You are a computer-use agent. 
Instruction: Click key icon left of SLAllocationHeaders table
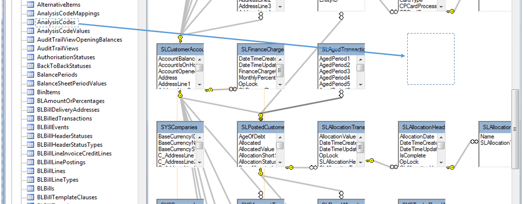coord(370,160)
